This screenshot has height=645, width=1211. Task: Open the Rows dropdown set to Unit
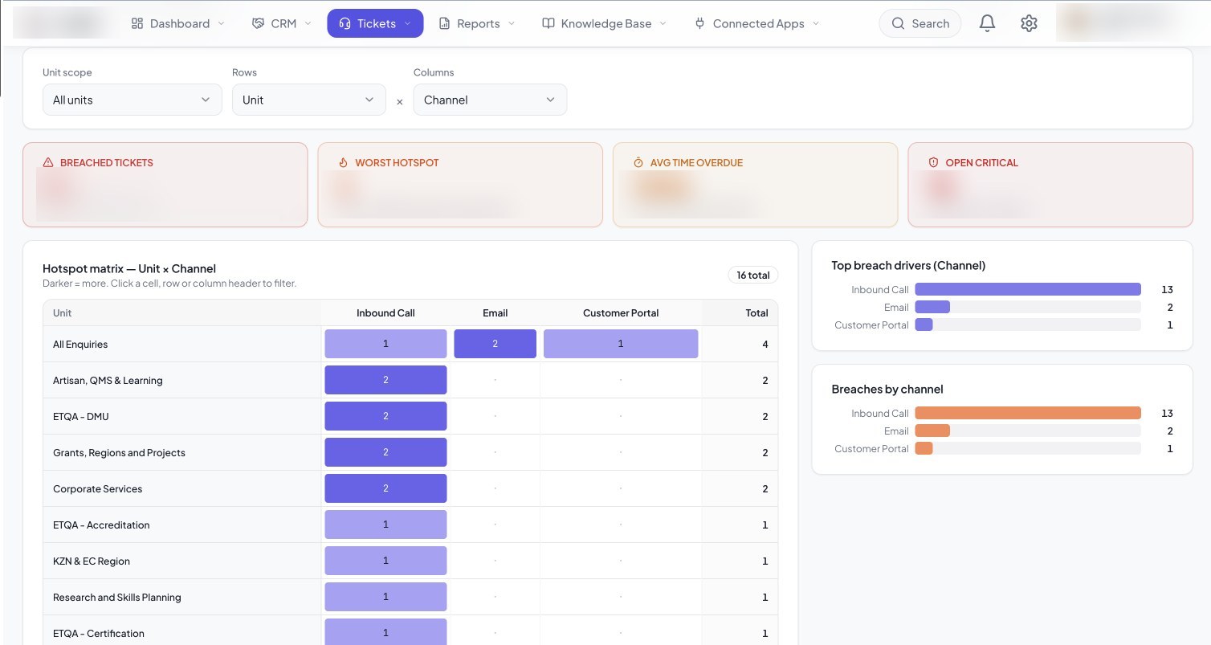tap(309, 100)
